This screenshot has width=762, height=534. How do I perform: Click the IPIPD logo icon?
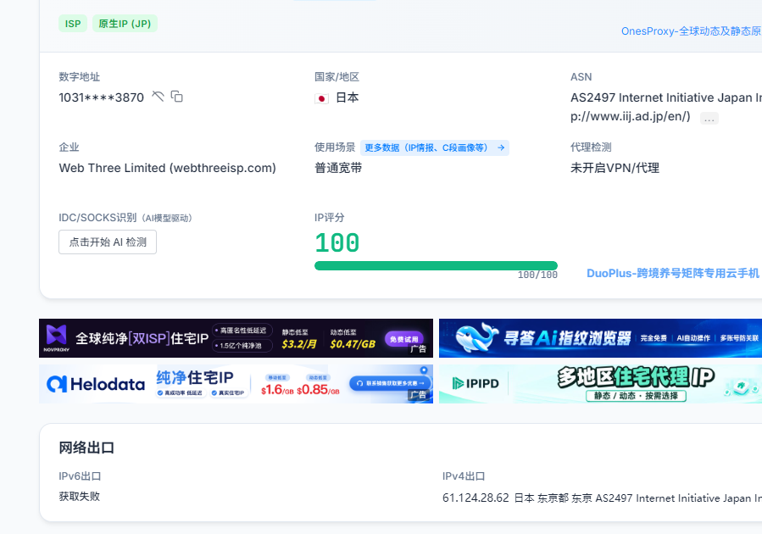[x=458, y=383]
